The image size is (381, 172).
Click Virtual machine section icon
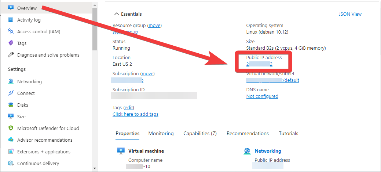121,151
